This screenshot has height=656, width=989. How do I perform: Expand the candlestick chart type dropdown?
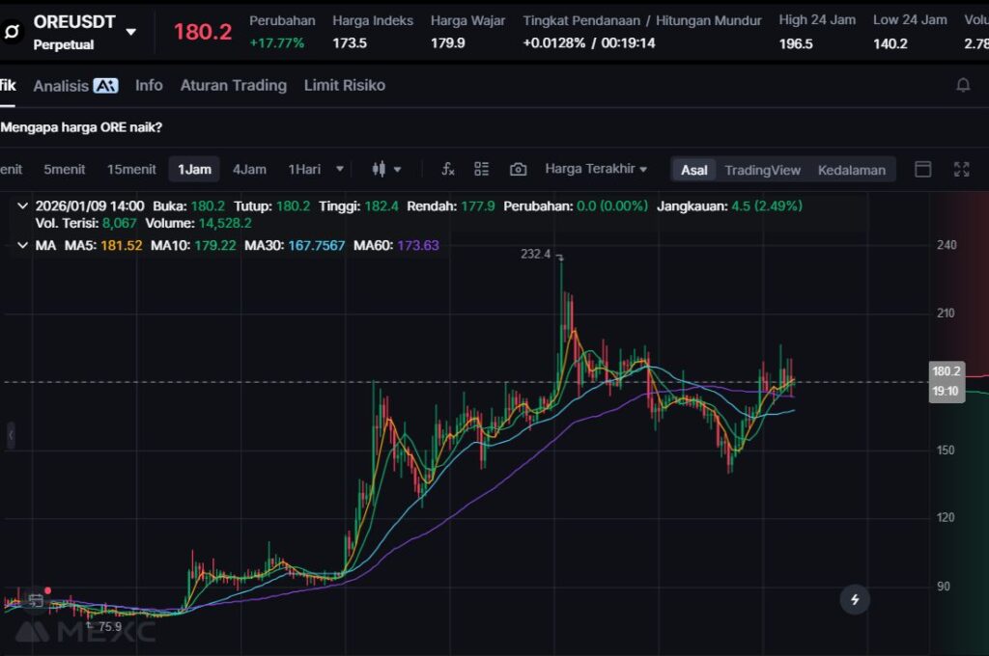(397, 170)
